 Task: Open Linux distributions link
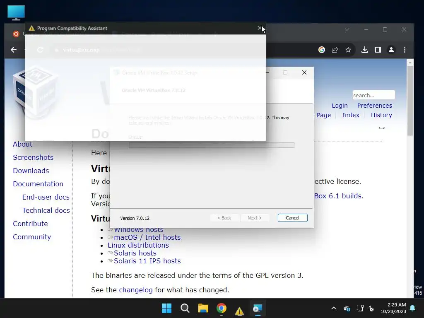(138, 245)
